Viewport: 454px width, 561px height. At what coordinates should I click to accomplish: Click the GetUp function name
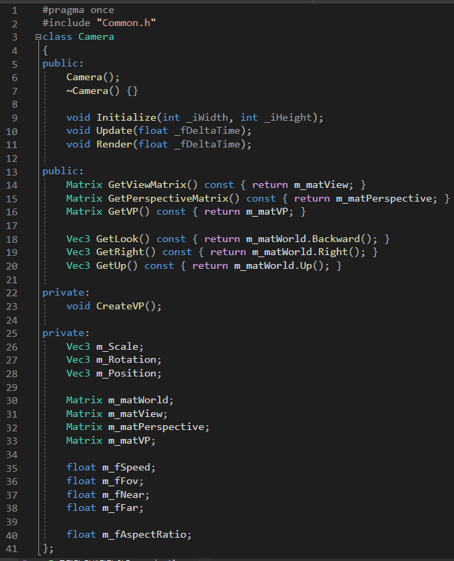point(111,266)
